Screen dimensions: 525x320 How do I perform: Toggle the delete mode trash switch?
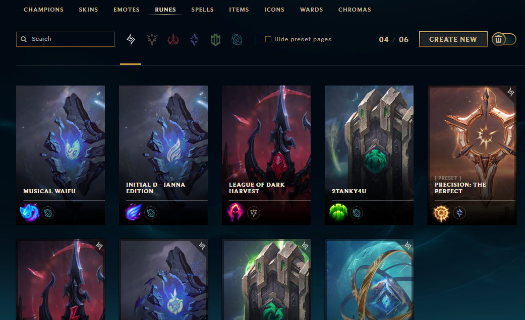504,39
